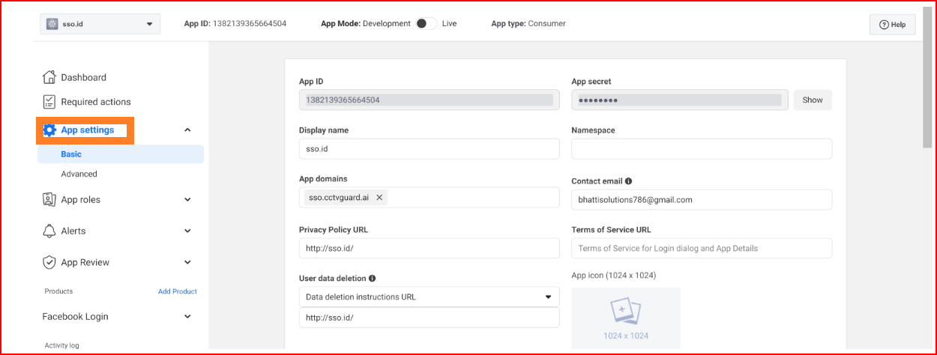Remove the sso.cctvguard.ai domain chip
The width and height of the screenshot is (937, 355).
coord(379,198)
